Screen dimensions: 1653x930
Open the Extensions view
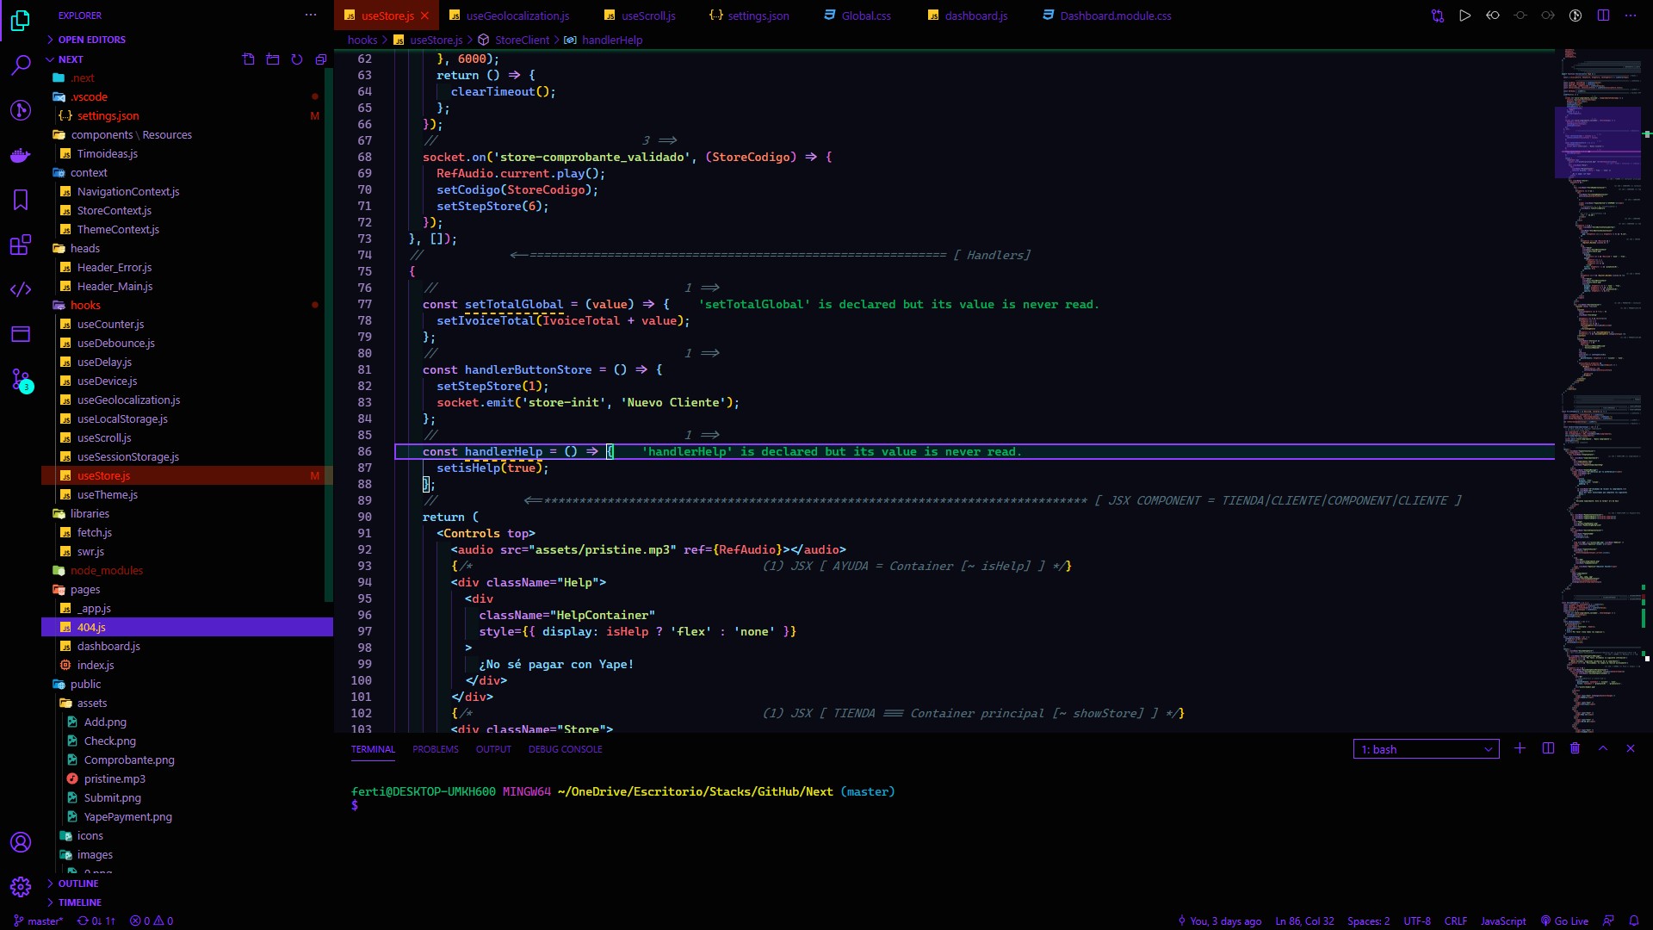[21, 245]
